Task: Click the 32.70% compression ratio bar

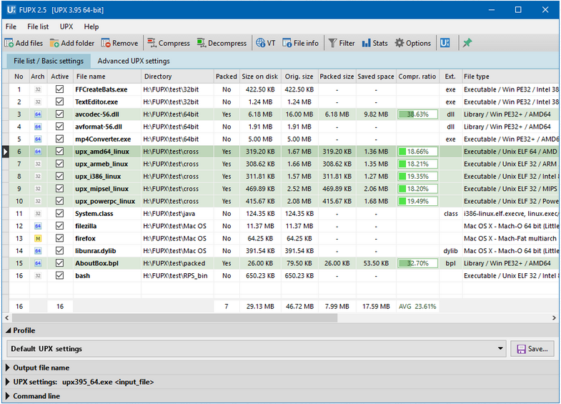Action: (418, 263)
